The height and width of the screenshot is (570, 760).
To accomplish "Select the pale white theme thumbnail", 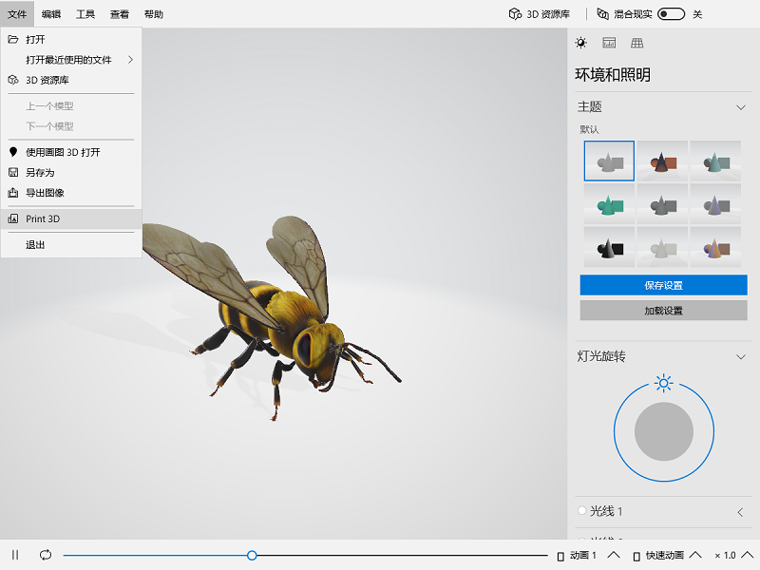I will tap(662, 247).
